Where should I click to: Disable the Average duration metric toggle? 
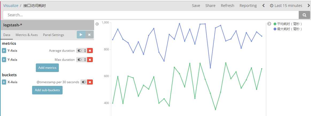80,51
